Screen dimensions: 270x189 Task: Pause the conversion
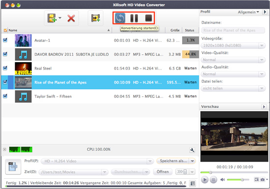(134, 18)
